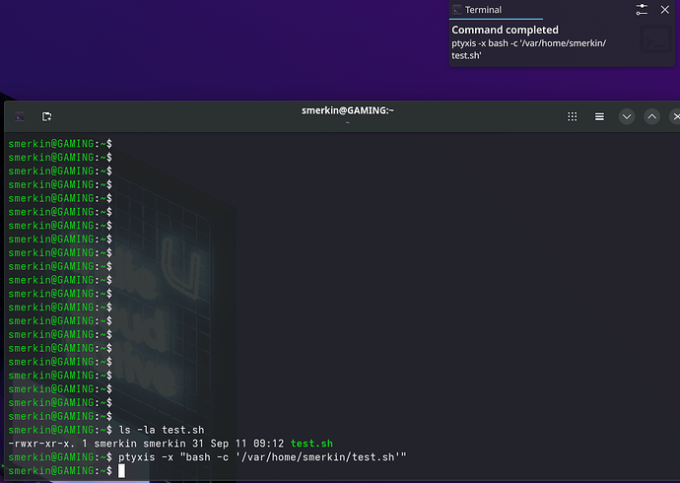Click the ptyxis -x "bash -c command line

click(x=262, y=457)
